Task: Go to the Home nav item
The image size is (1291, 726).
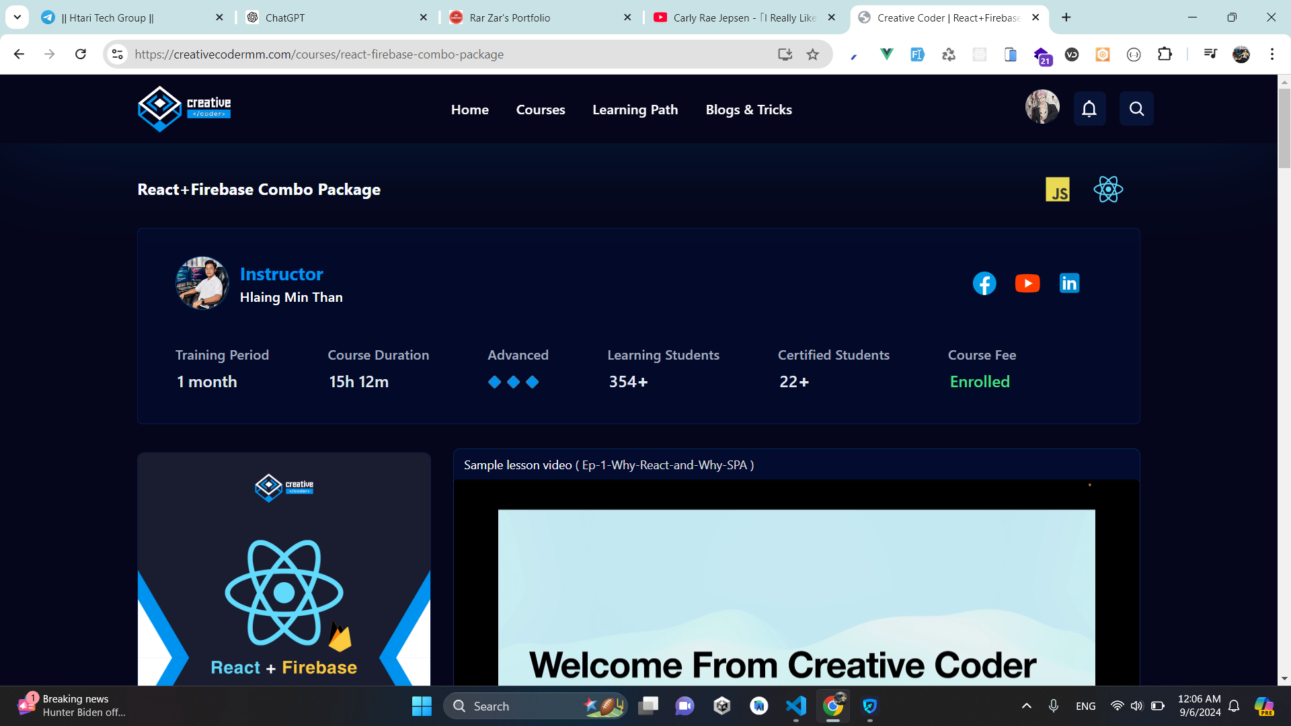Action: [470, 110]
